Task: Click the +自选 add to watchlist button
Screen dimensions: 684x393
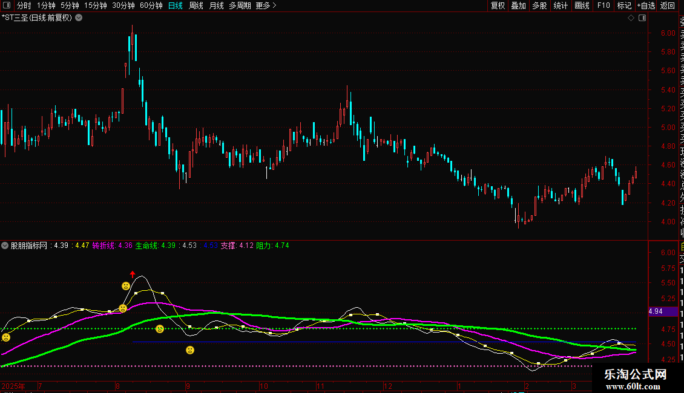Action: [x=646, y=5]
